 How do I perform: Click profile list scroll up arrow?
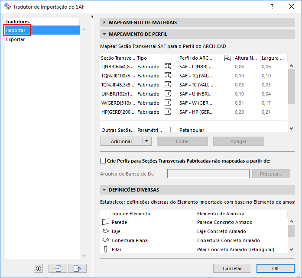(x=292, y=66)
